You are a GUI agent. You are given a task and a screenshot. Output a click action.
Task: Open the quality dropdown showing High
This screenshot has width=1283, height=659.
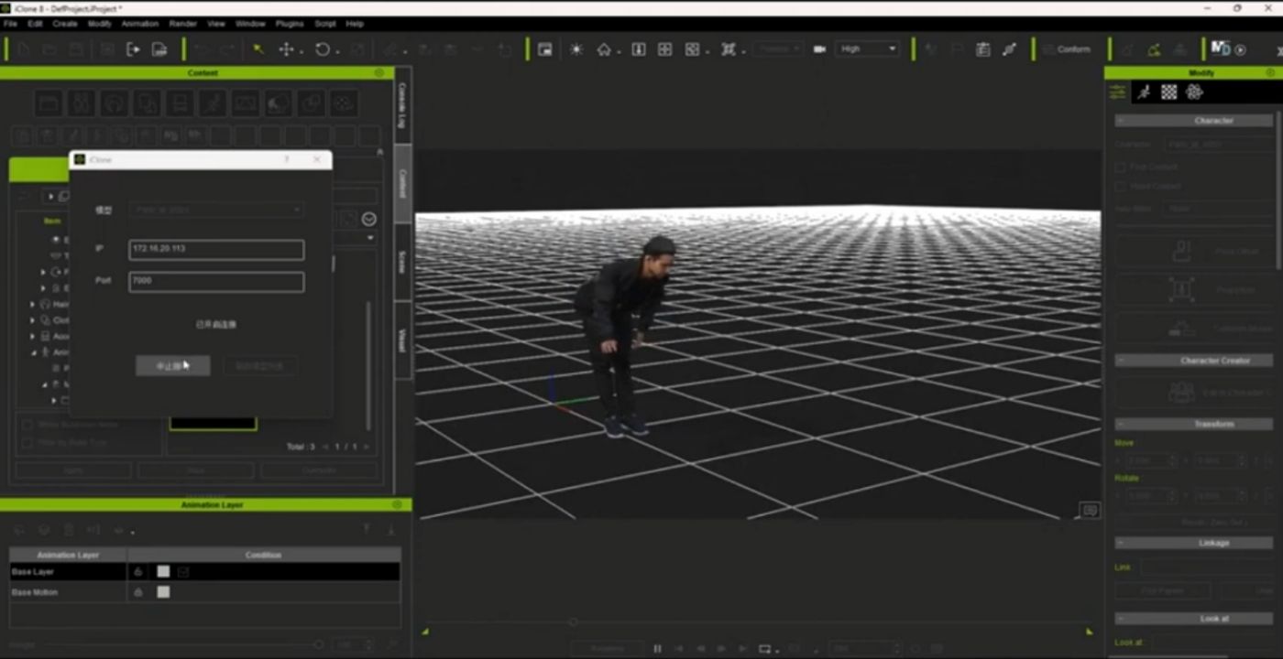tap(867, 49)
